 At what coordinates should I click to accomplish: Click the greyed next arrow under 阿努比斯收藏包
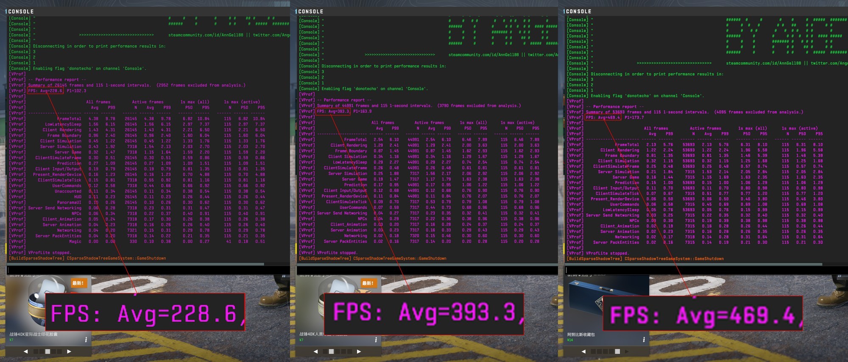point(627,351)
